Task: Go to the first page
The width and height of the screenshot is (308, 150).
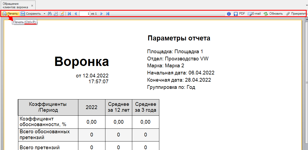Action: coord(69,14)
